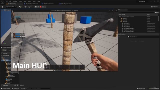Collapse the FirstPersonMap world row
Image resolution: width=160 pixels, height=90 pixels.
pos(119,16)
